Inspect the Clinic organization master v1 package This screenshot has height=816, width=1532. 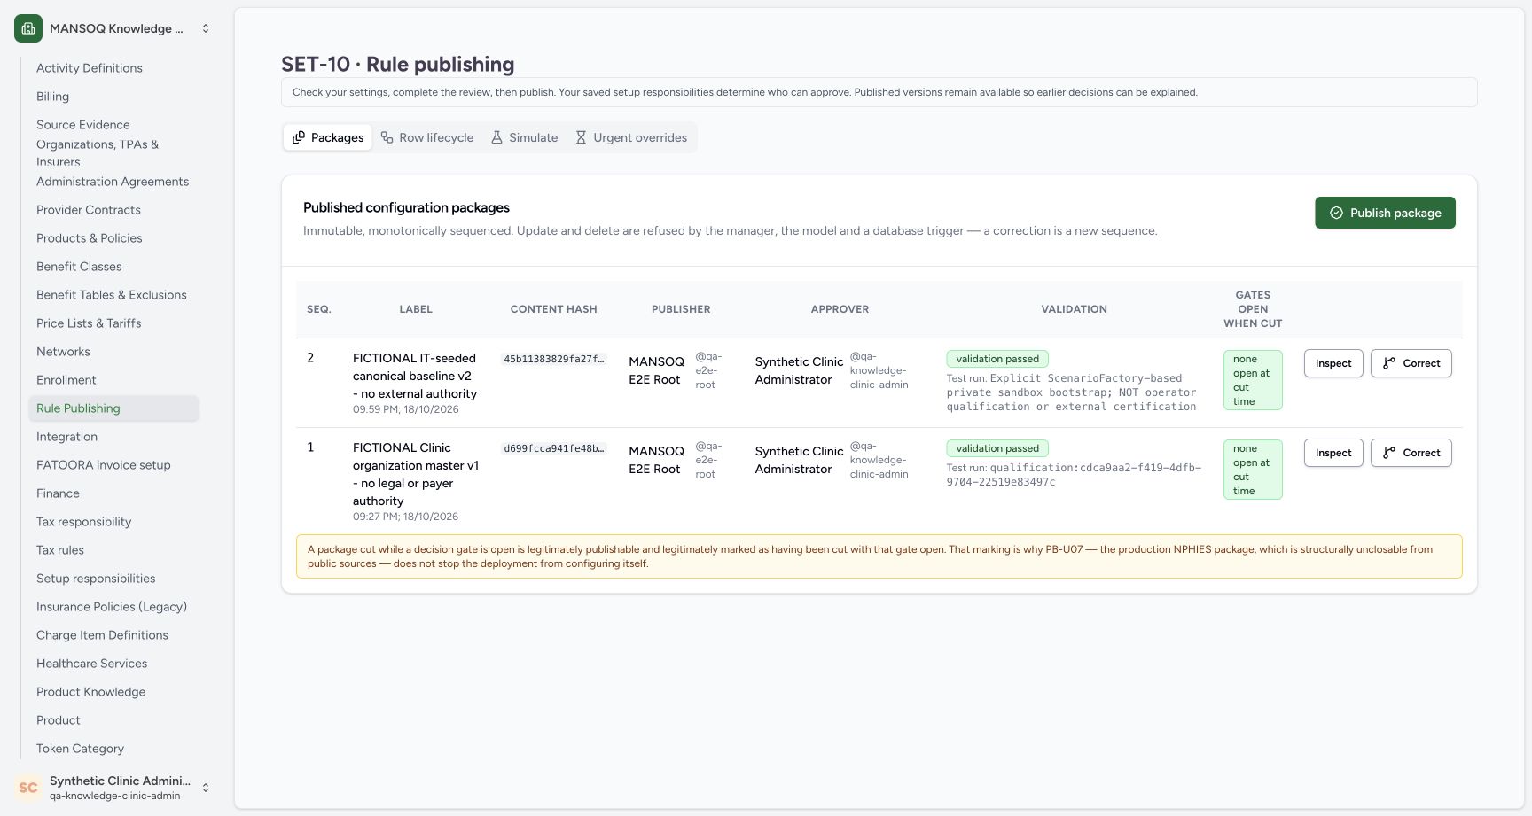click(x=1333, y=453)
